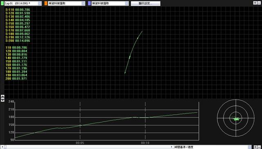Click the 00:10 marker on the speed graph

click(145, 143)
